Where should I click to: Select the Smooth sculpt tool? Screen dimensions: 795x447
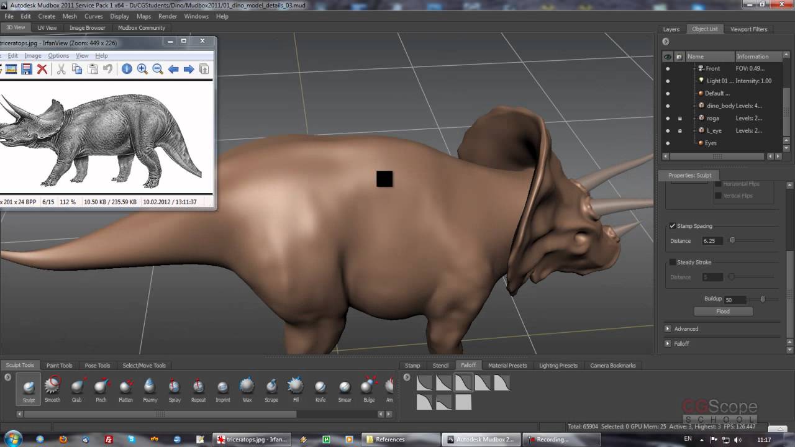[52, 388]
